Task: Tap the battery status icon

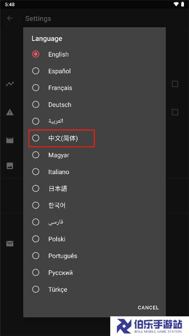Action: pyautogui.click(x=183, y=4)
